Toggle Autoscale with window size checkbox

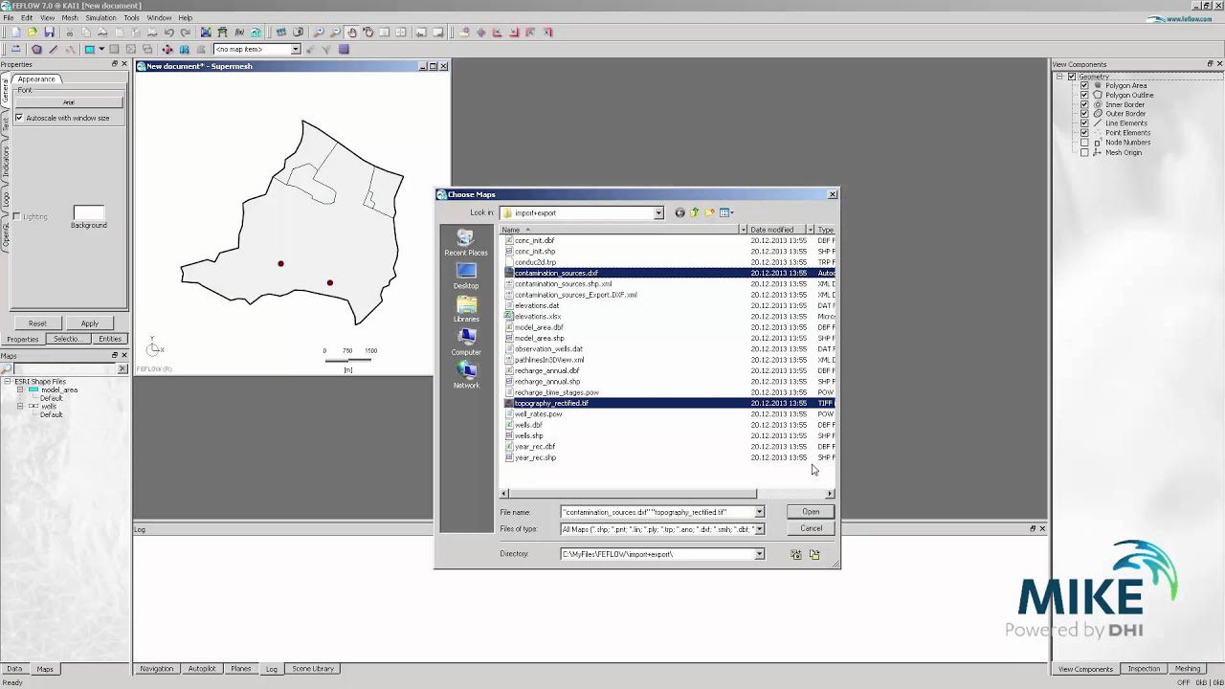19,118
